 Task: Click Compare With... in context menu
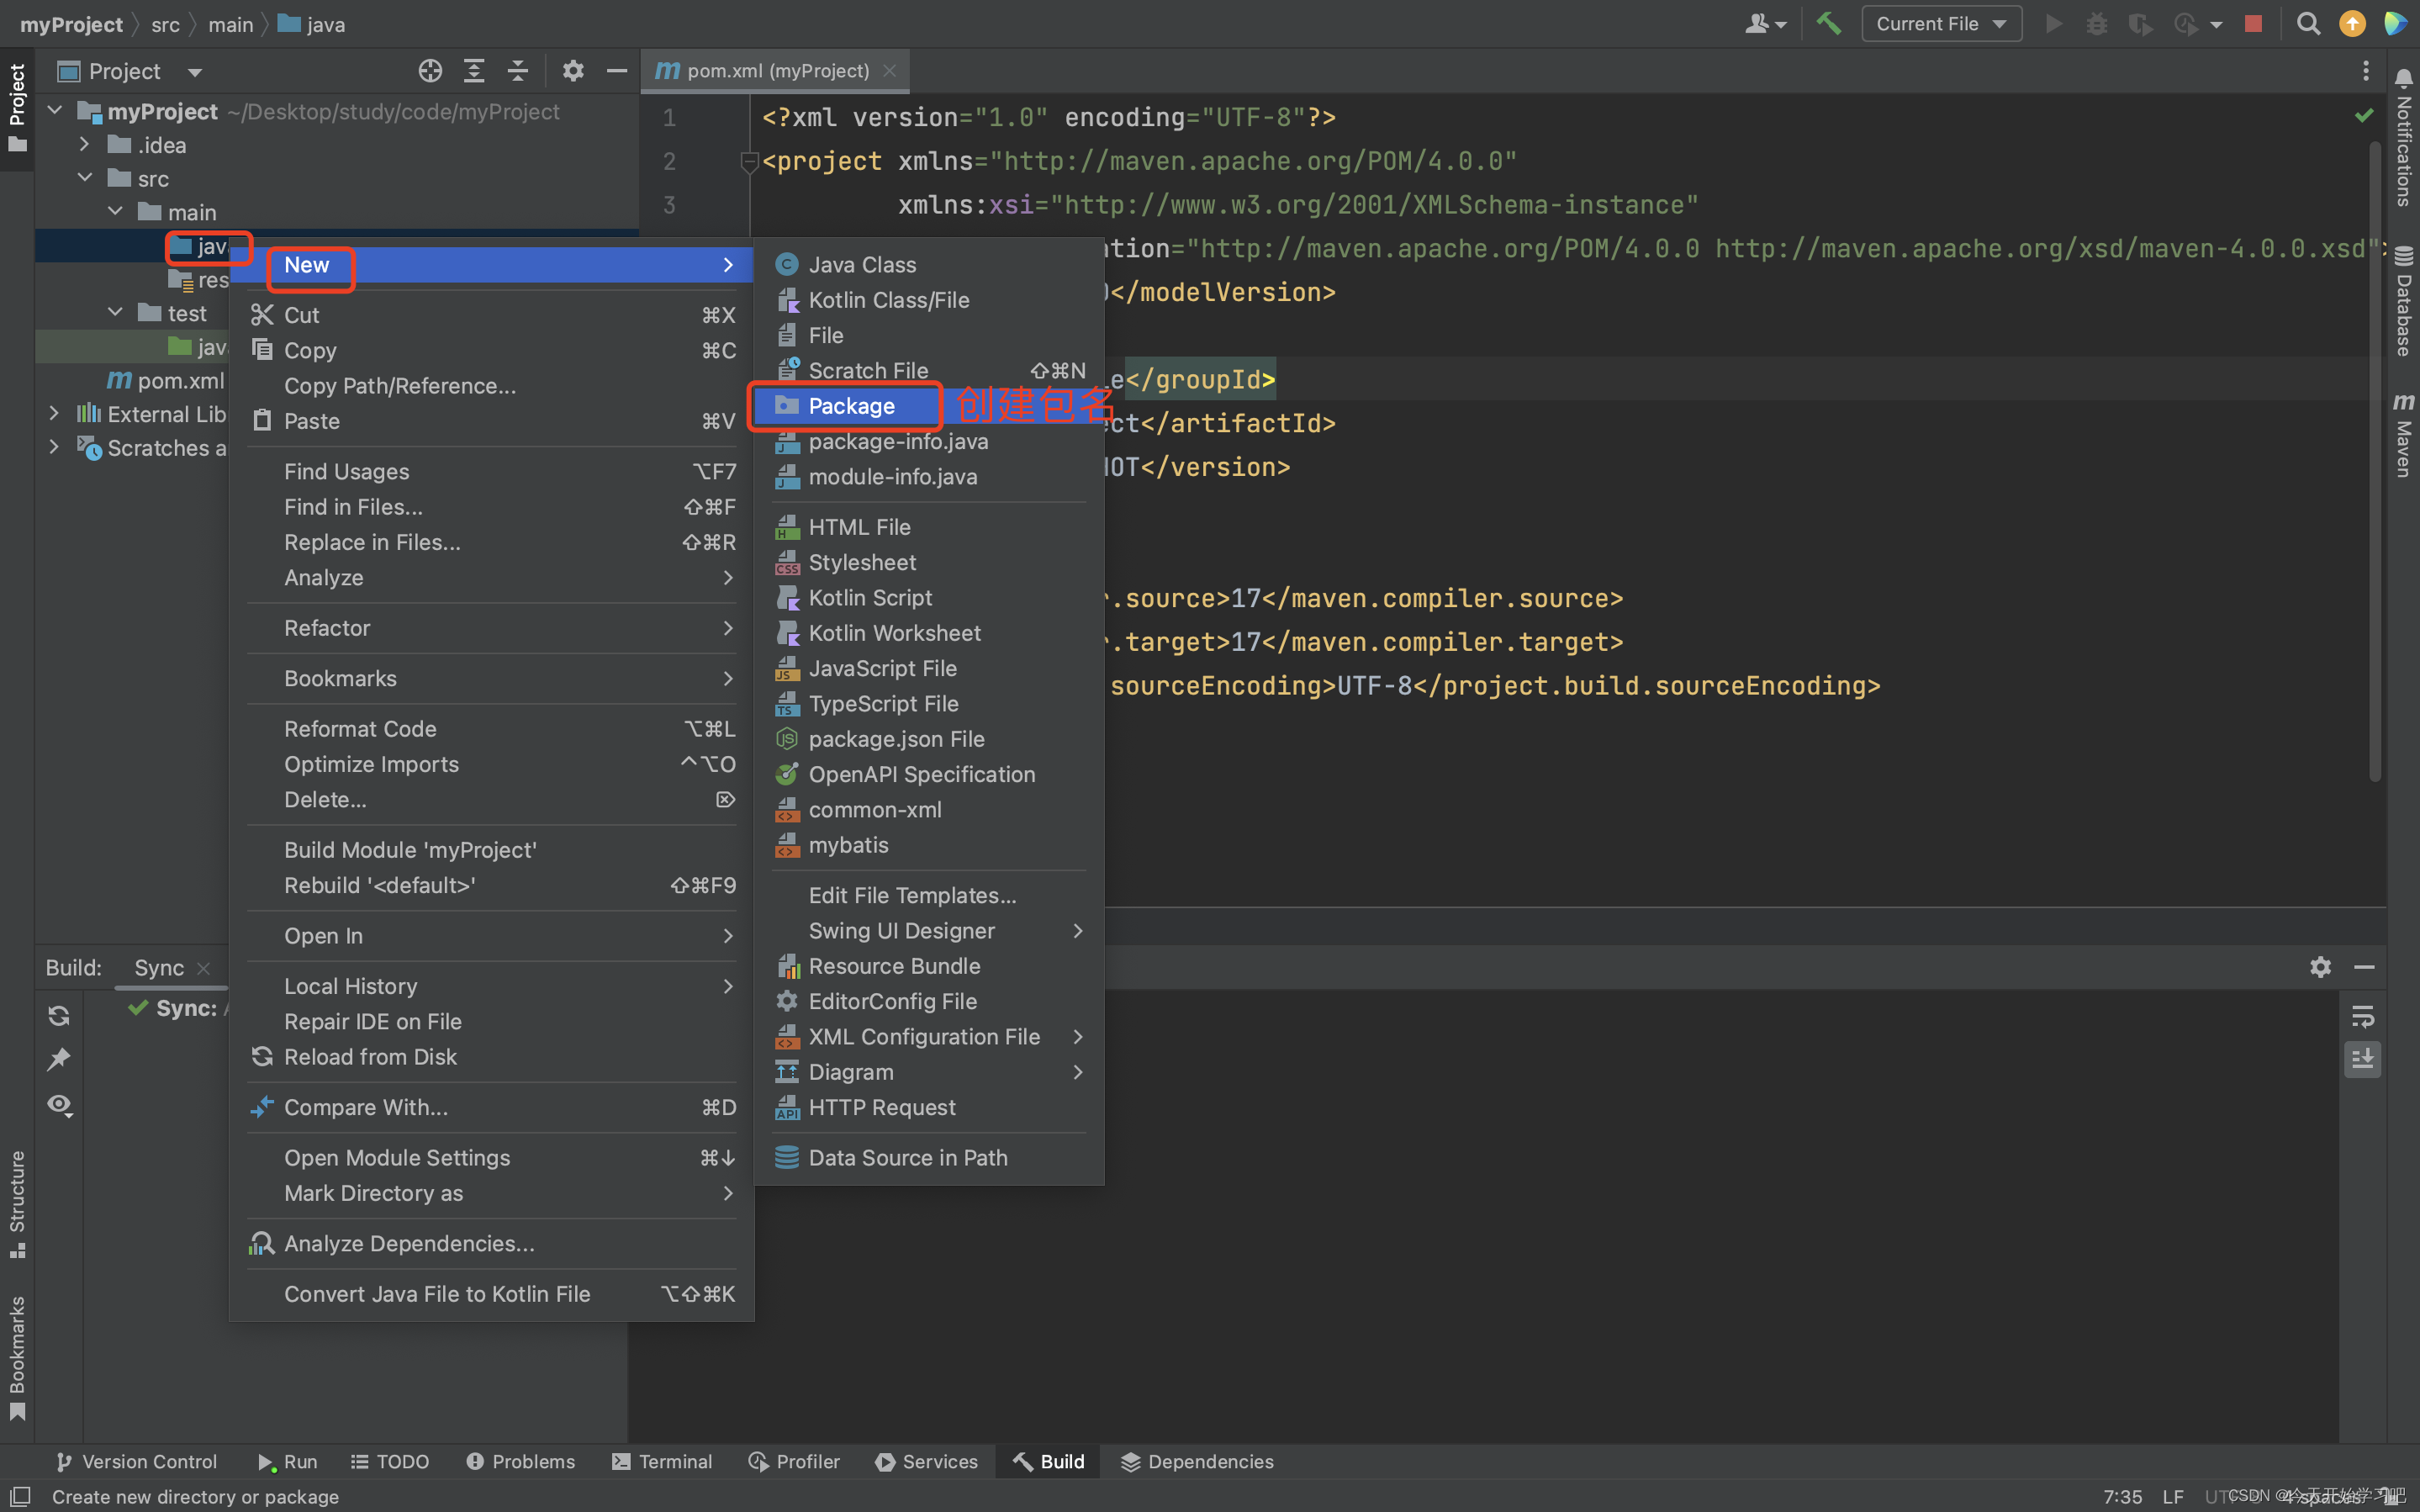492,1107
